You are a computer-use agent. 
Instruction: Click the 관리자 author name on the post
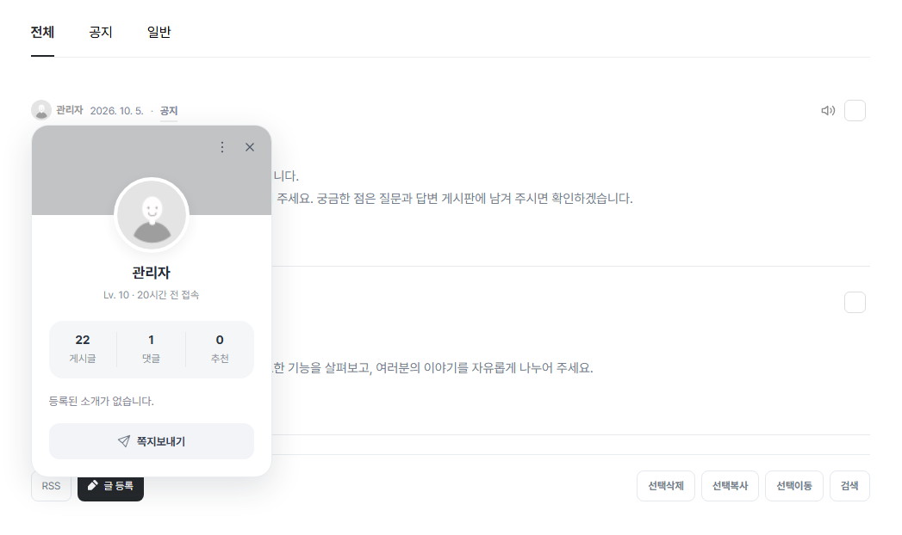click(70, 110)
